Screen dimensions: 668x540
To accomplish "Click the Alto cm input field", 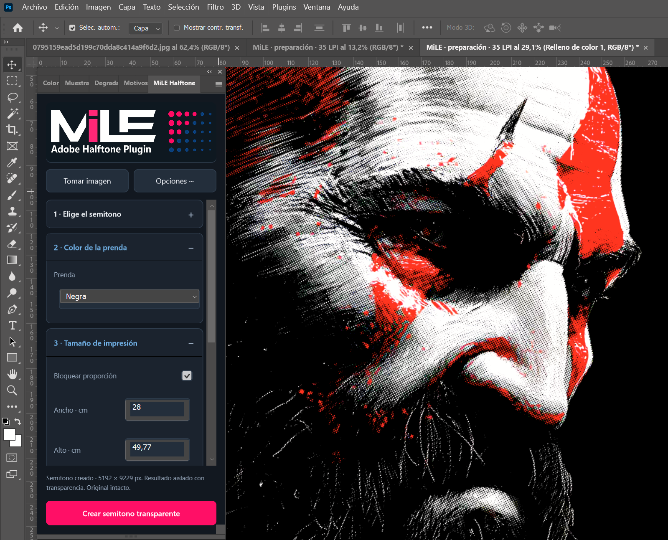I will pyautogui.click(x=157, y=449).
